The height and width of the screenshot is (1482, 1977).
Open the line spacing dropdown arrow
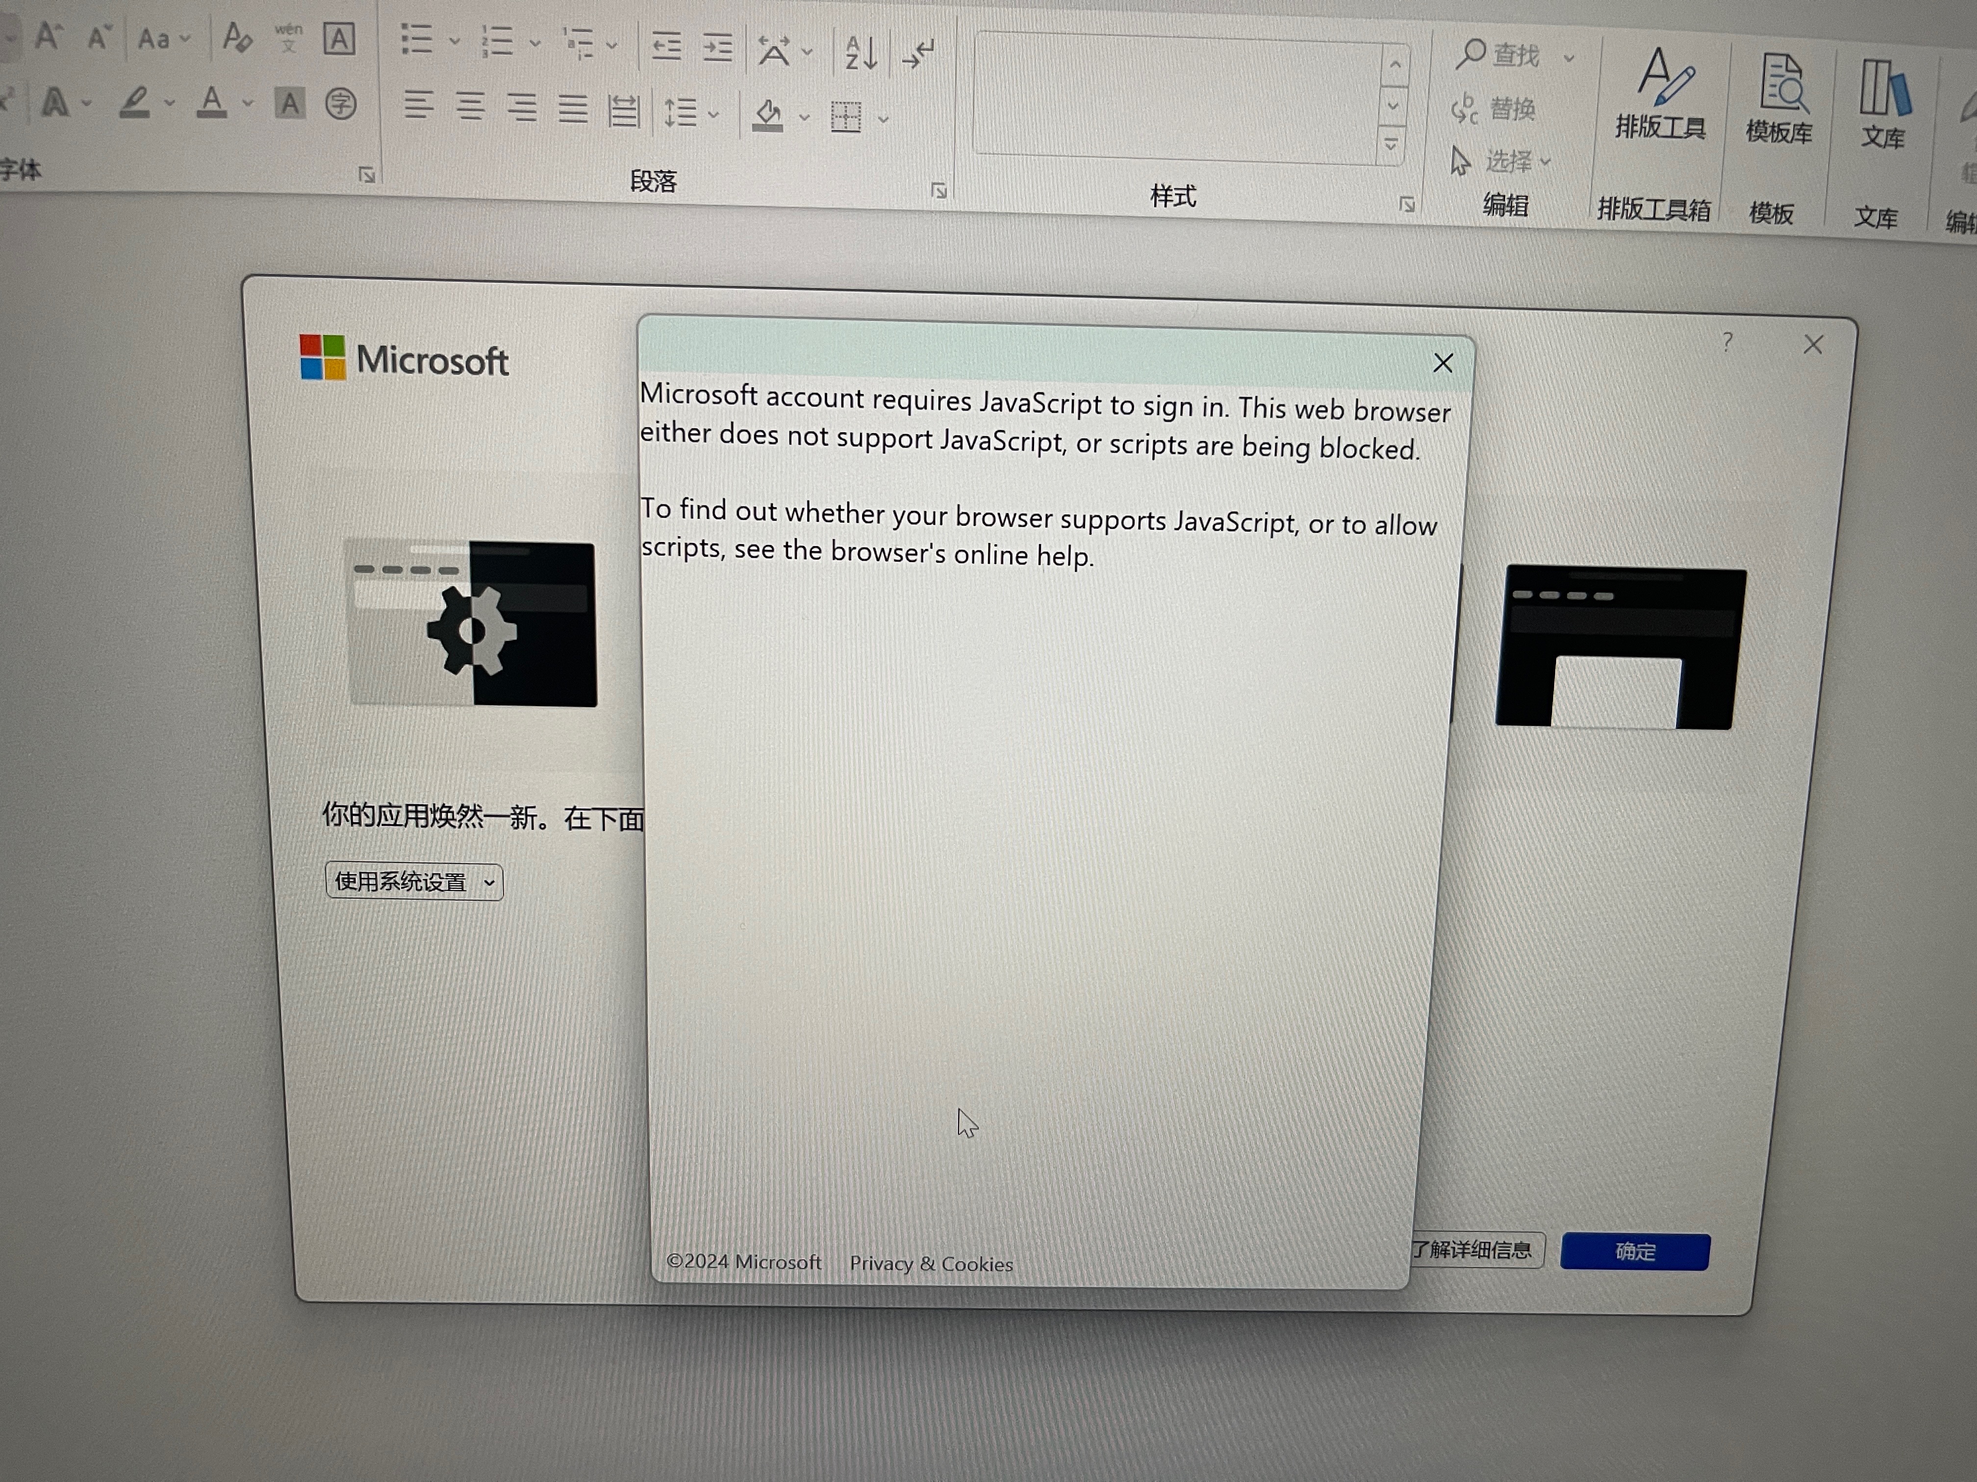[713, 114]
